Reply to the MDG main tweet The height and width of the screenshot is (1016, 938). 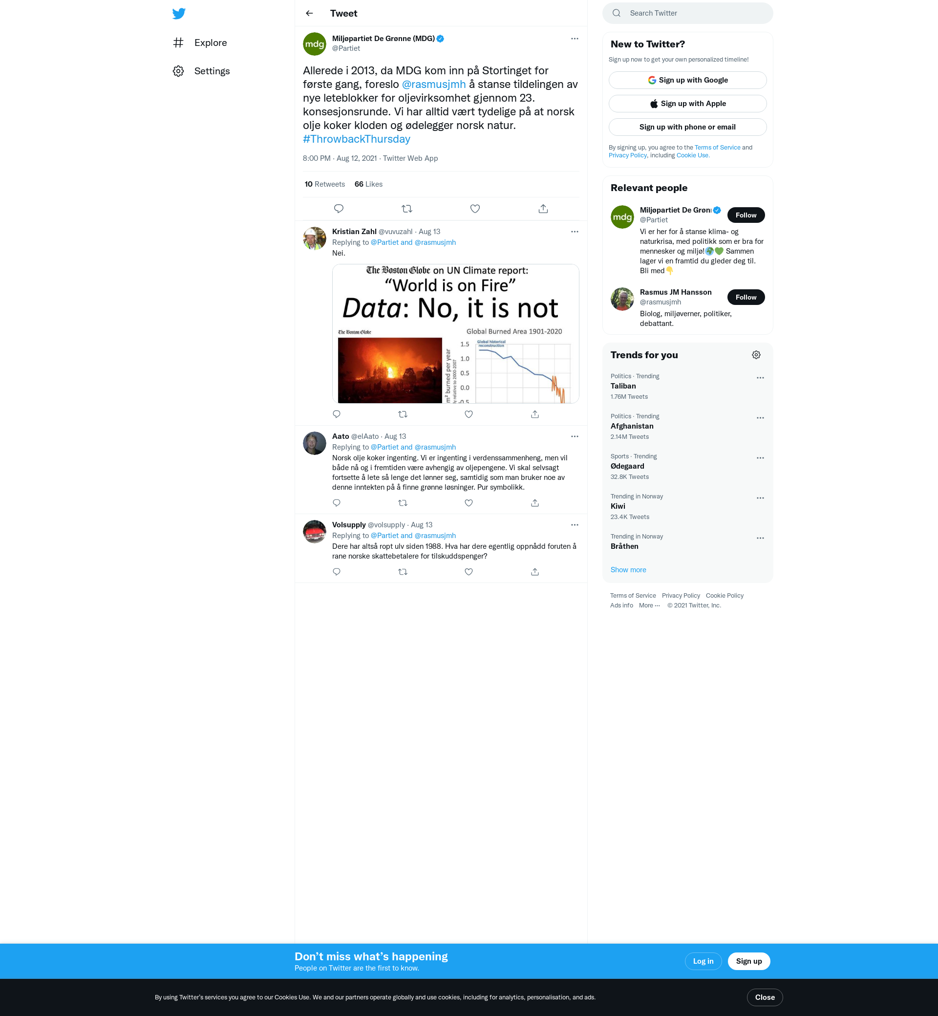coord(339,209)
